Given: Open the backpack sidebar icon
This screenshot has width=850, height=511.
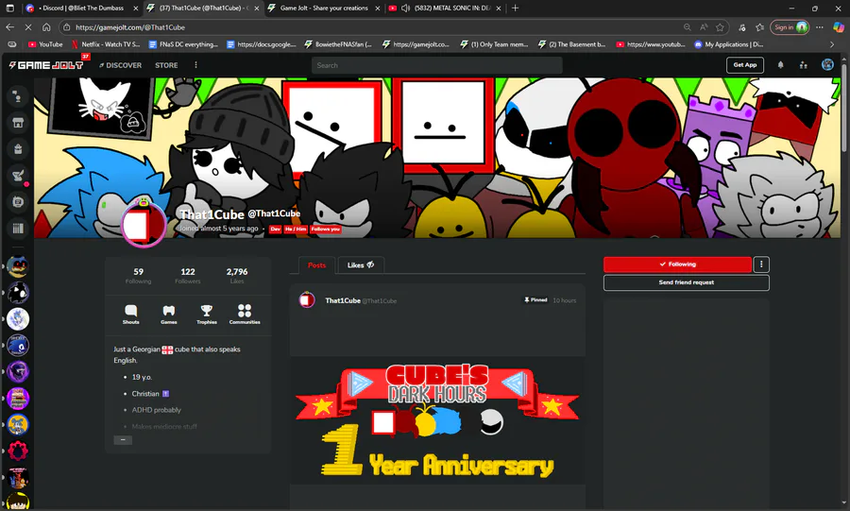Looking at the screenshot, I should (x=18, y=149).
